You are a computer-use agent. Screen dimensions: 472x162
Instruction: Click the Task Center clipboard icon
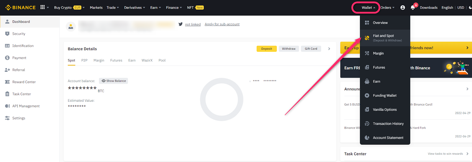tap(7, 94)
